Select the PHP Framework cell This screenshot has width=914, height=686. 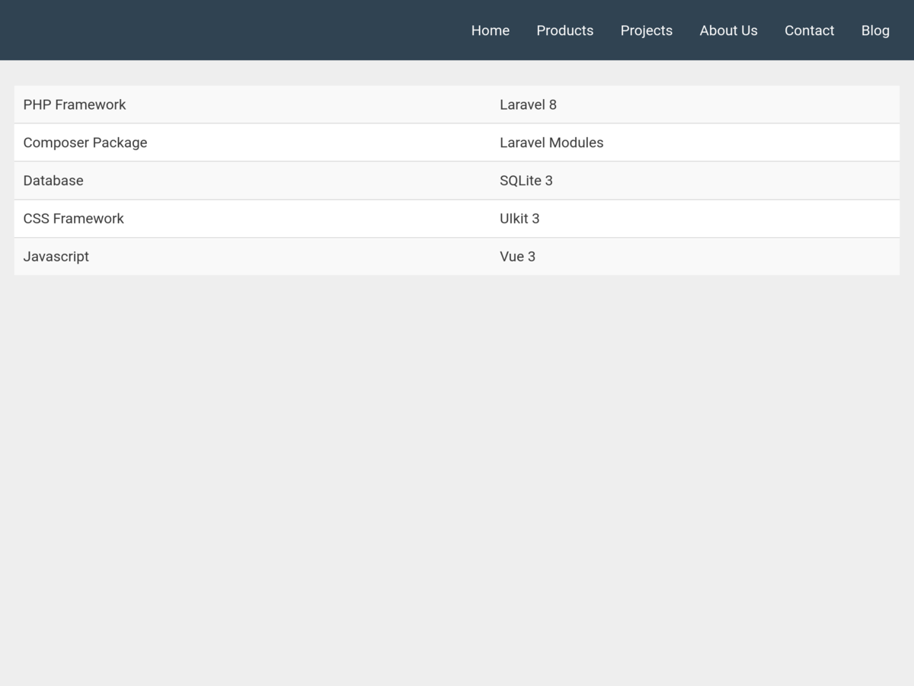253,104
